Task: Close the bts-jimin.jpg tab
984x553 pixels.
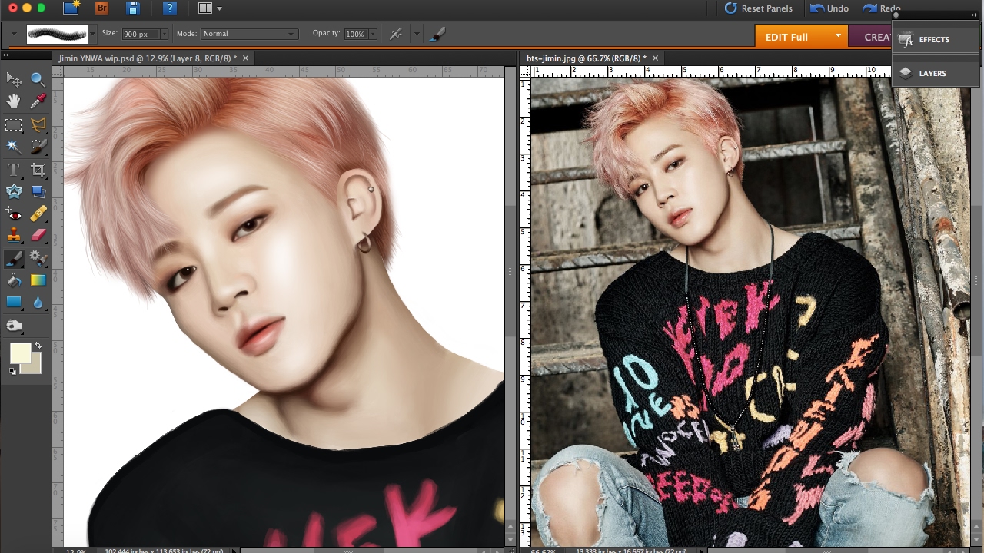Action: (x=655, y=58)
